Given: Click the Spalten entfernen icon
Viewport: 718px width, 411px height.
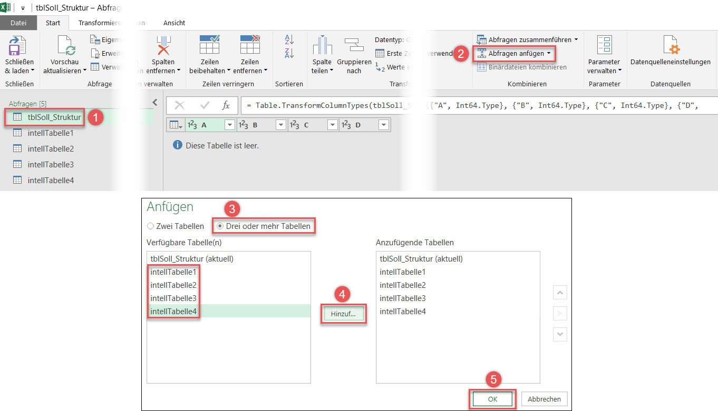Looking at the screenshot, I should coord(163,46).
